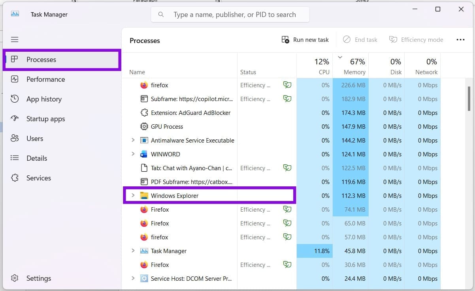The width and height of the screenshot is (475, 291).
Task: Click the 112.3 MB memory cell
Action: 351,195
